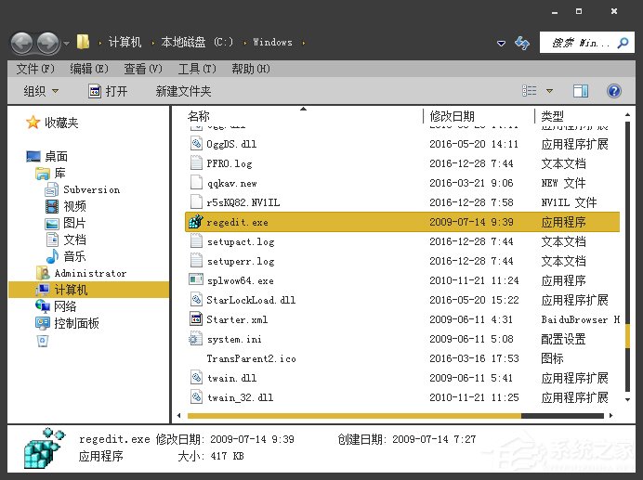The width and height of the screenshot is (643, 480).
Task: Click the help question mark icon
Action: 613,91
